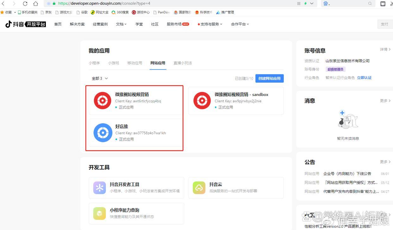
Task: Switch to the 小程序 tab
Action: [x=94, y=63]
